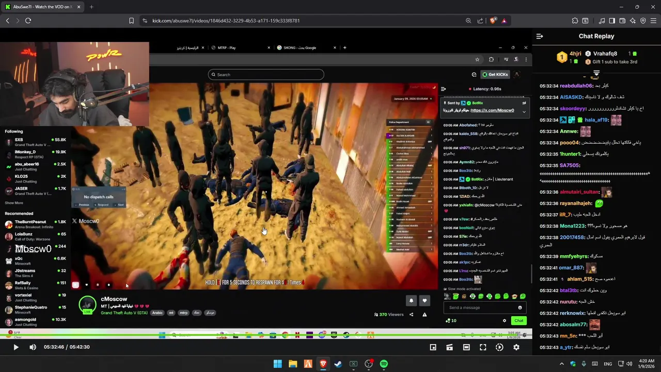
Task: Collapse the Chat Replay panel
Action: (540, 36)
